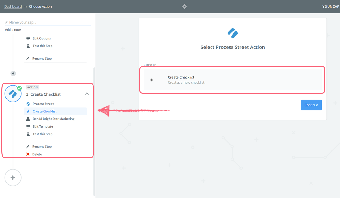Click the sidebar vertical scrollbar
Screen dimensions: 340x198
(x=94, y=132)
